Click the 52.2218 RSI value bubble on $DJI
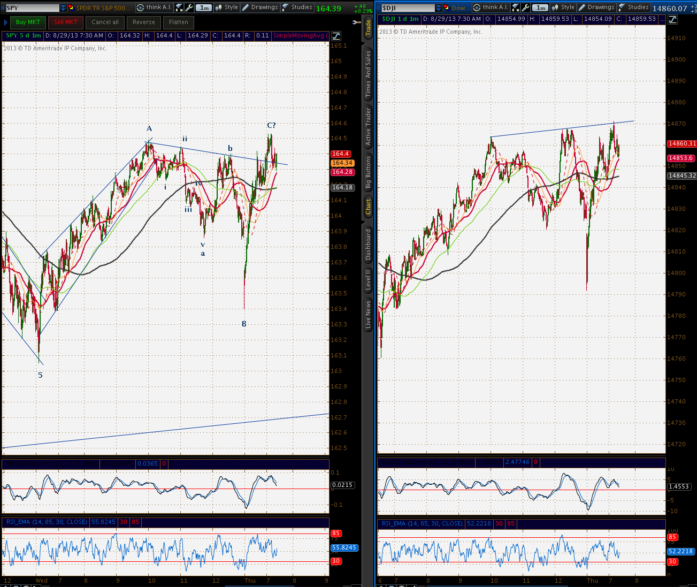The height and width of the screenshot is (587, 697). [681, 552]
